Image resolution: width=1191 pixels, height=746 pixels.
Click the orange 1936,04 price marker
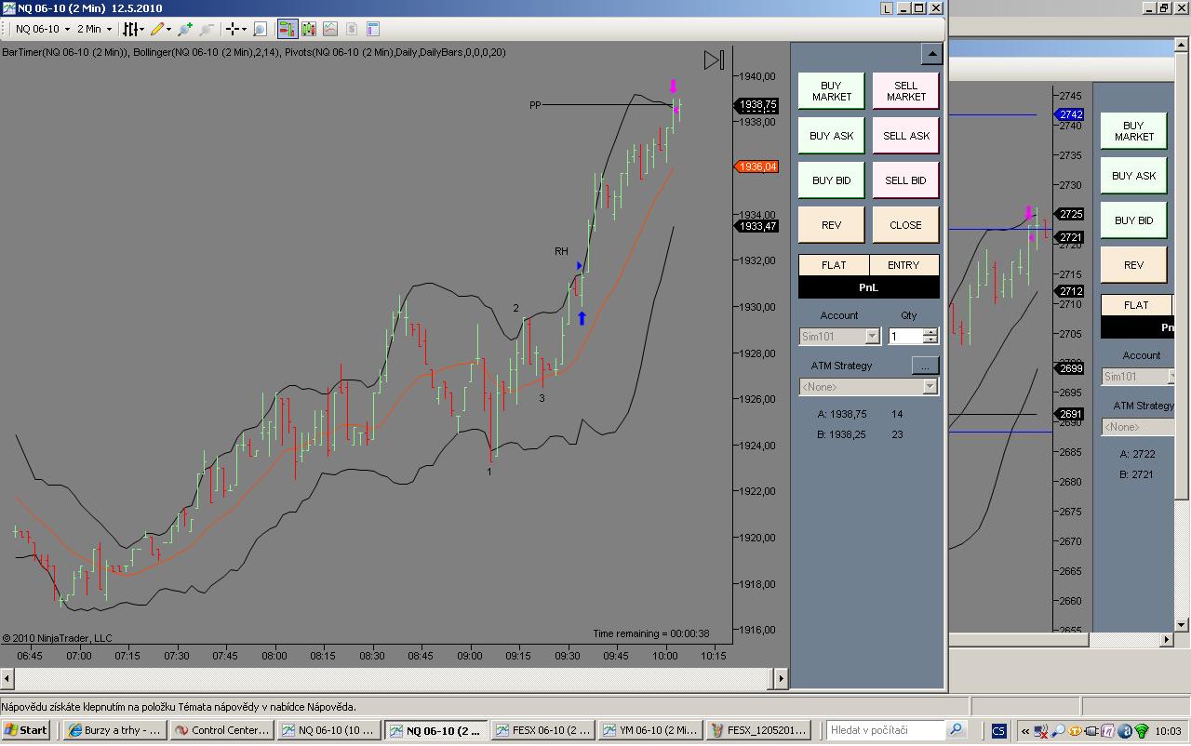tap(756, 167)
